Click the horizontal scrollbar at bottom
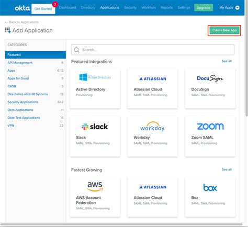The height and width of the screenshot is (227, 248). 121,224
